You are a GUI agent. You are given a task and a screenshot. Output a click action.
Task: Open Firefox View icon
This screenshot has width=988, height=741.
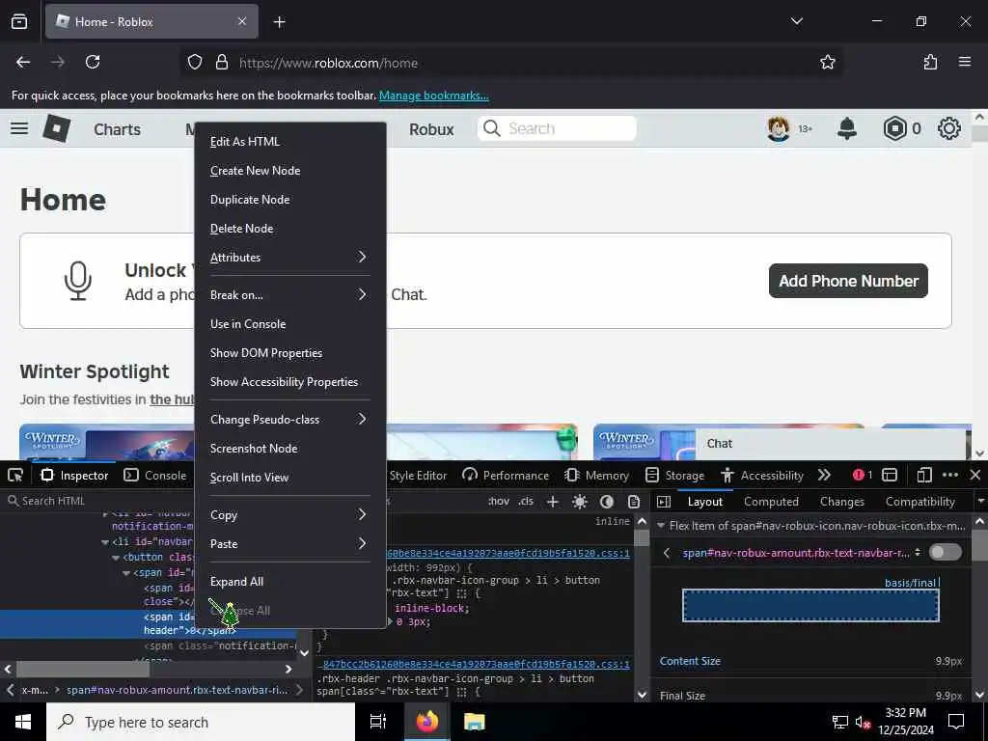[19, 21]
